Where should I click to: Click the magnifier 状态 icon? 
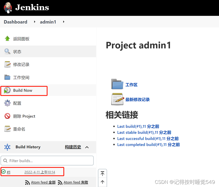7,52
